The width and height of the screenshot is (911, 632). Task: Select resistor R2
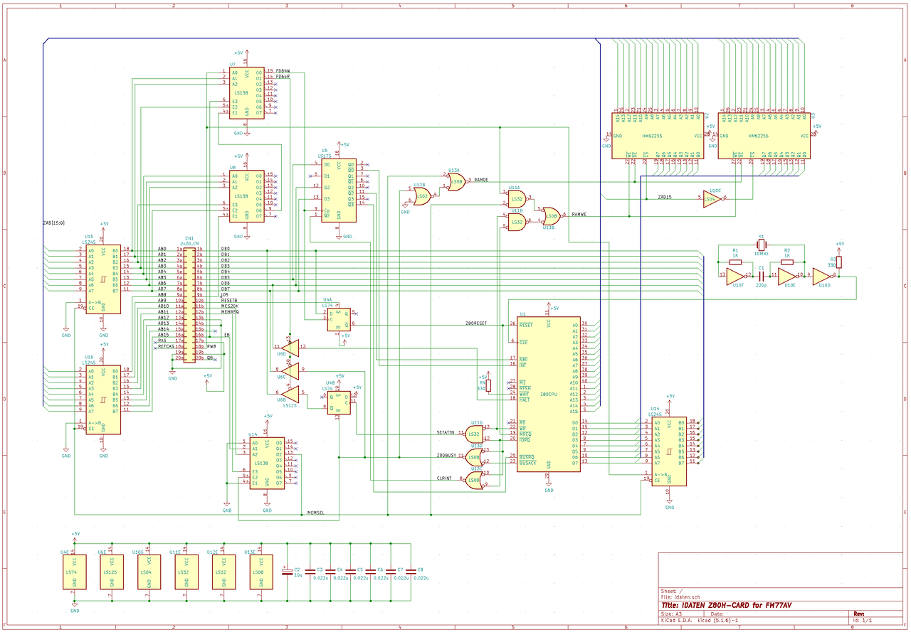(x=787, y=262)
